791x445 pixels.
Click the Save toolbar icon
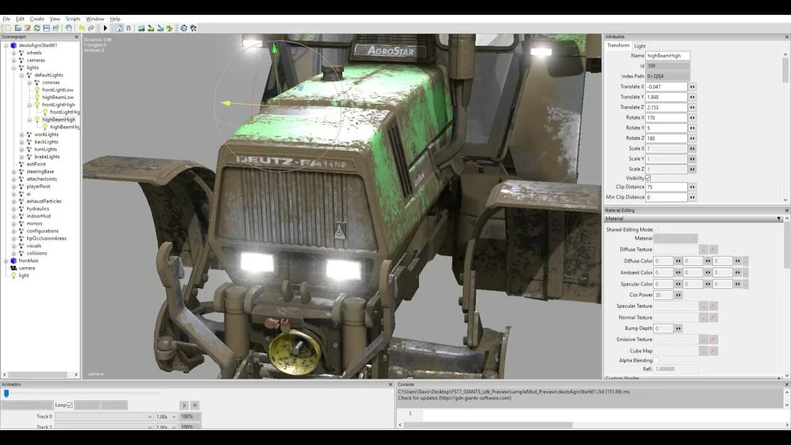pyautogui.click(x=46, y=28)
